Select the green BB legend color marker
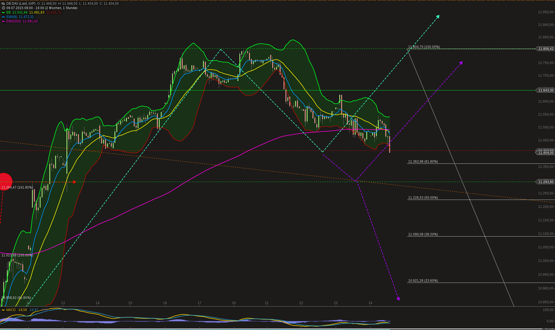This screenshot has height=330, width=555. coord(3,12)
